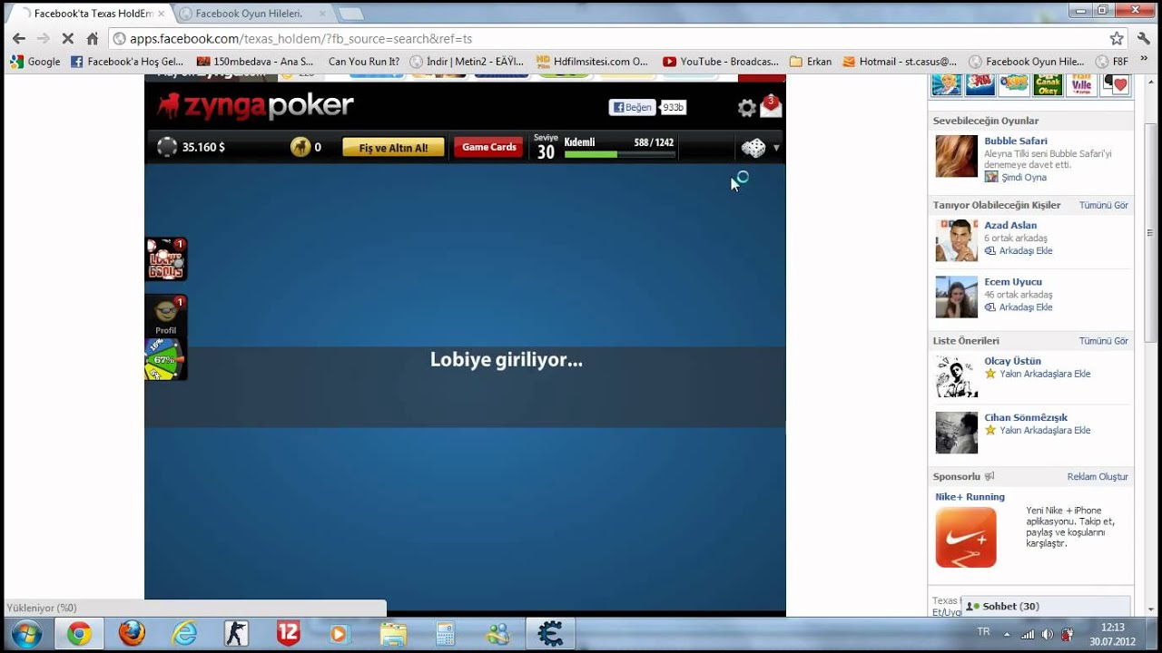Click the gold coin icon showing 0

(x=300, y=147)
